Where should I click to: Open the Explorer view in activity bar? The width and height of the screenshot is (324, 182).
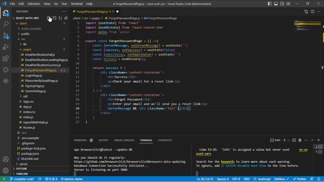(x=6, y=13)
